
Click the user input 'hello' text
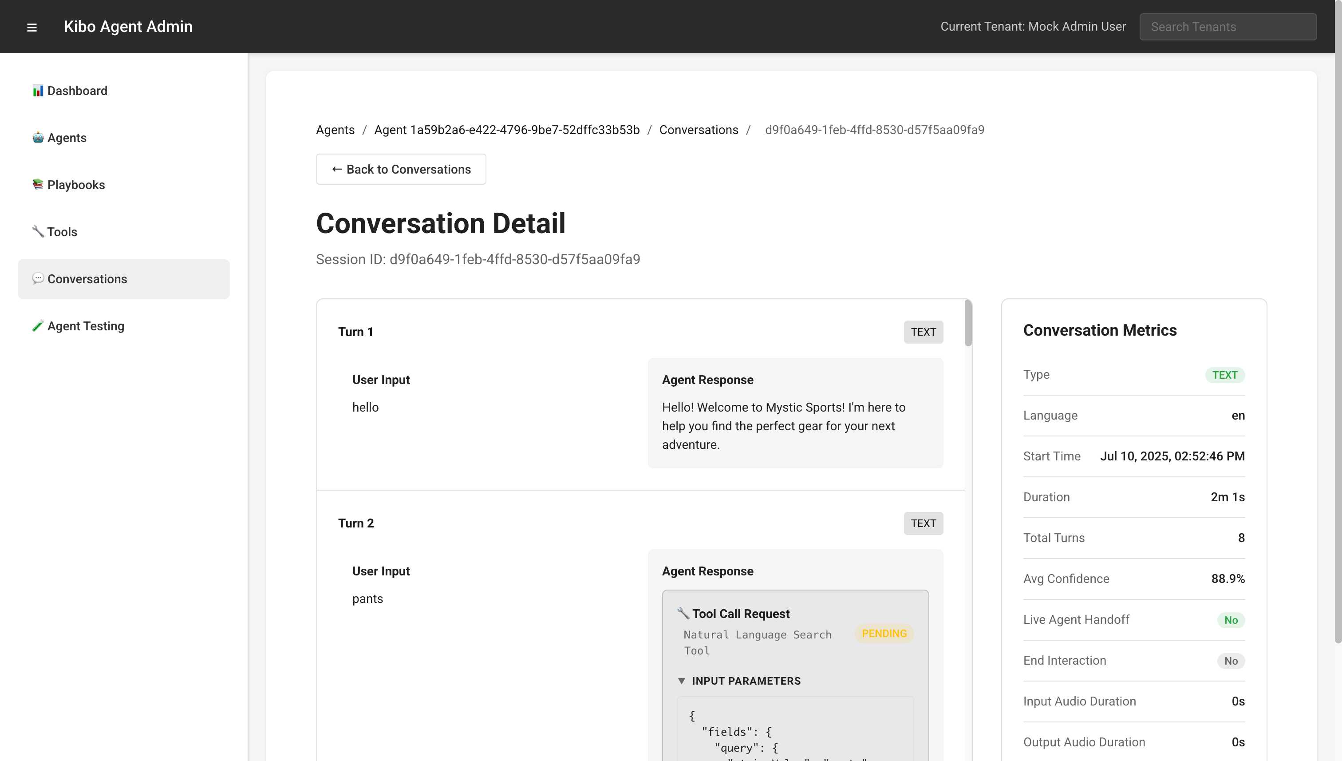point(365,407)
